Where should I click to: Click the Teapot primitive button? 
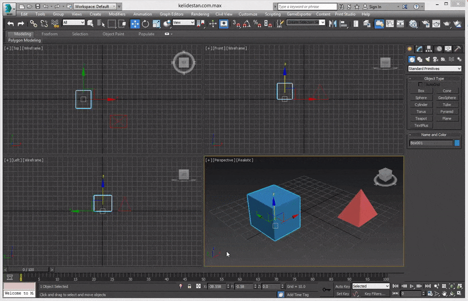[421, 118]
